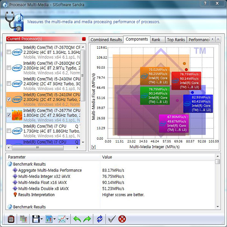Click the [y] axis toggle label
227x227 pixels.
[93, 147]
